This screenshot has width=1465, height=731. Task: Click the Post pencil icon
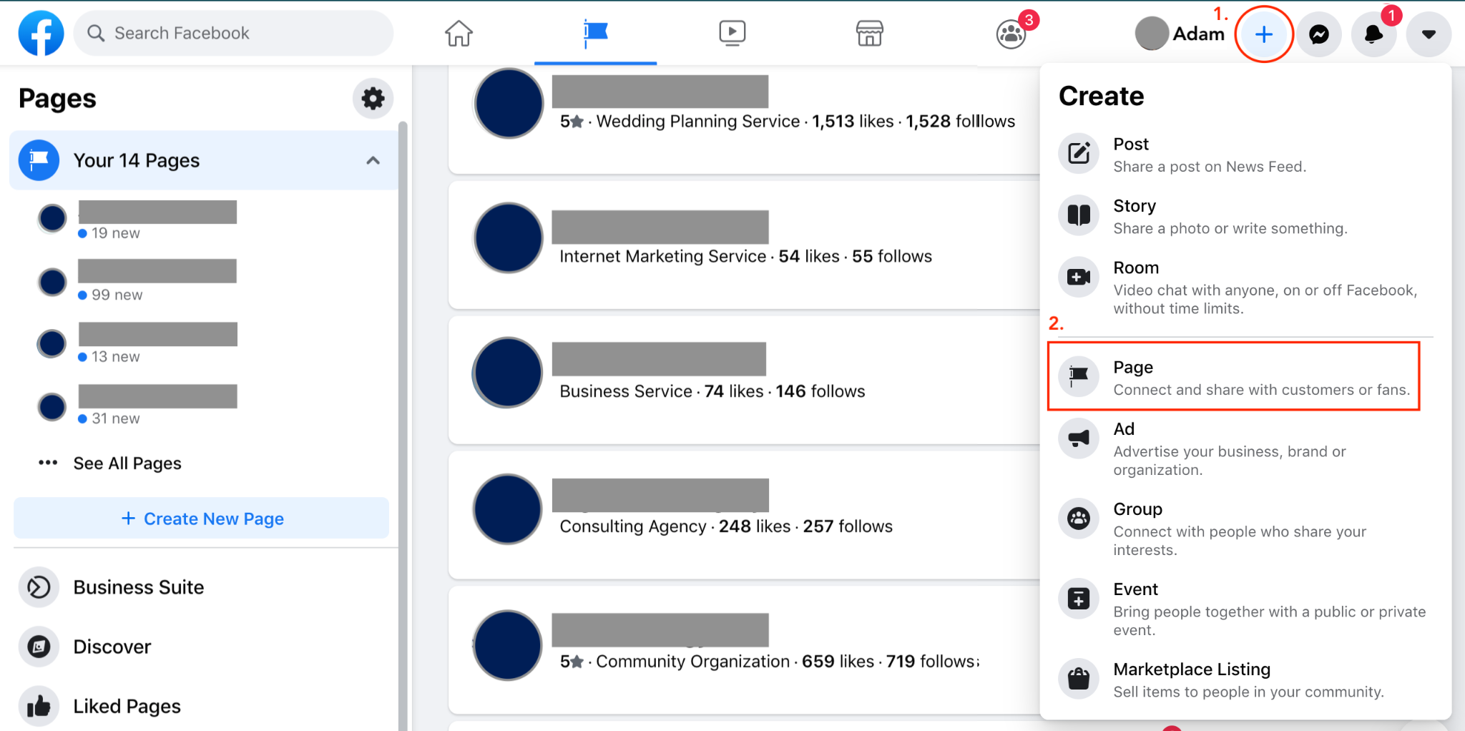pyautogui.click(x=1079, y=153)
